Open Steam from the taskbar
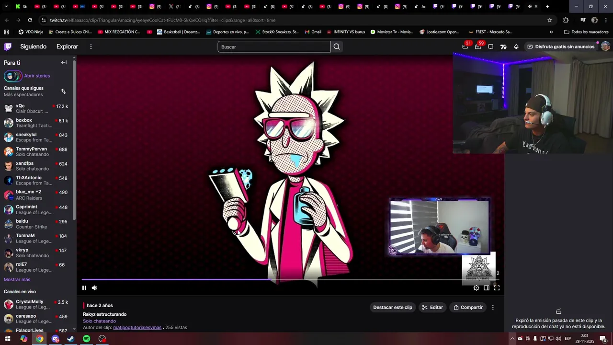The image size is (613, 345). click(x=70, y=339)
